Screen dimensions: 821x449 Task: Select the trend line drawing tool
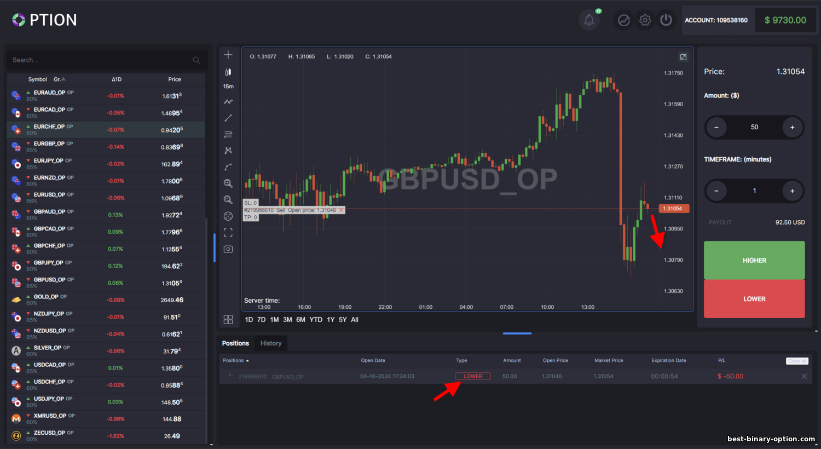point(228,118)
